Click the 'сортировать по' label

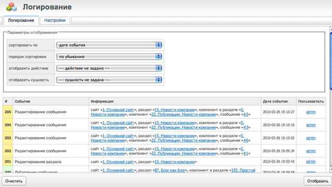(23, 45)
